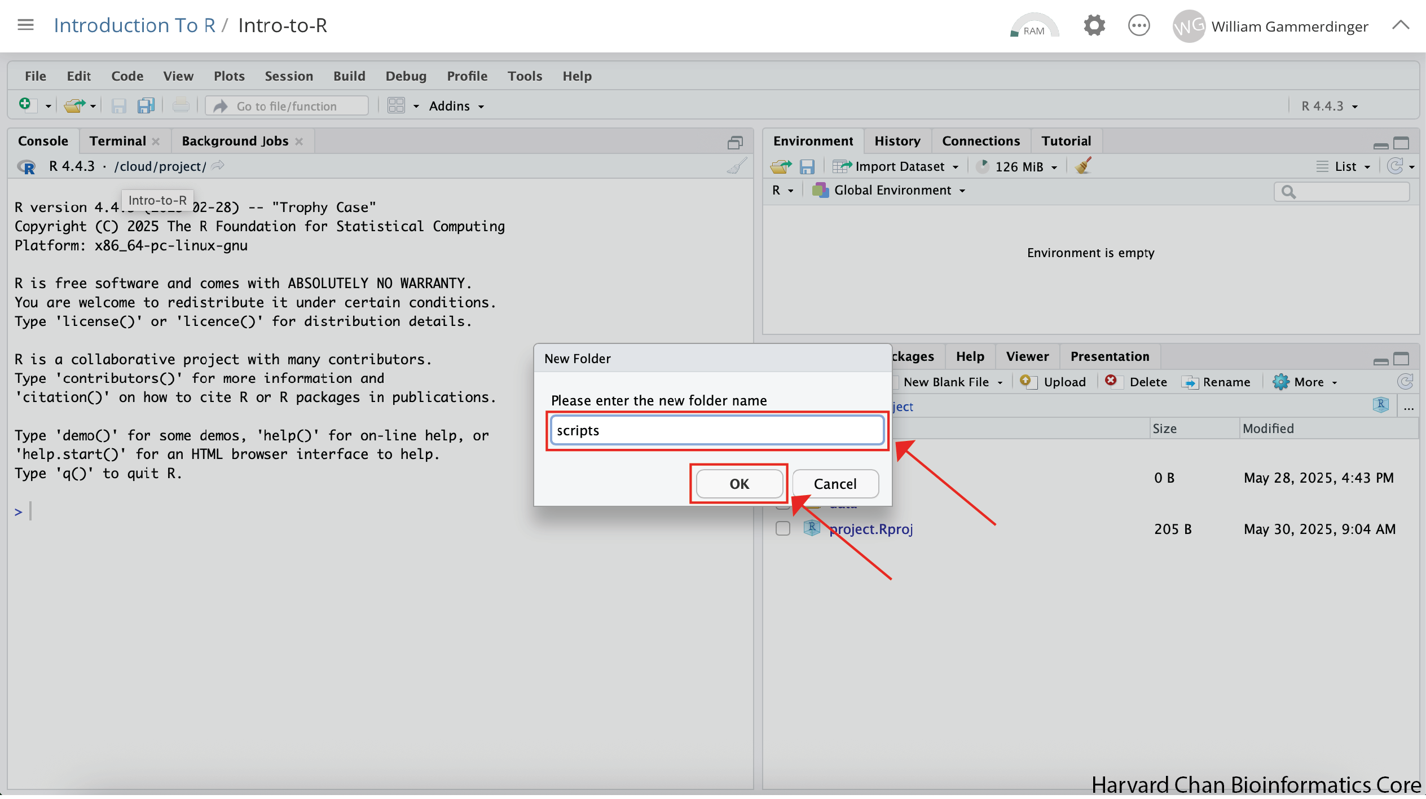1426x799 pixels.
Task: Click the clear environment broom icon
Action: pyautogui.click(x=1083, y=166)
